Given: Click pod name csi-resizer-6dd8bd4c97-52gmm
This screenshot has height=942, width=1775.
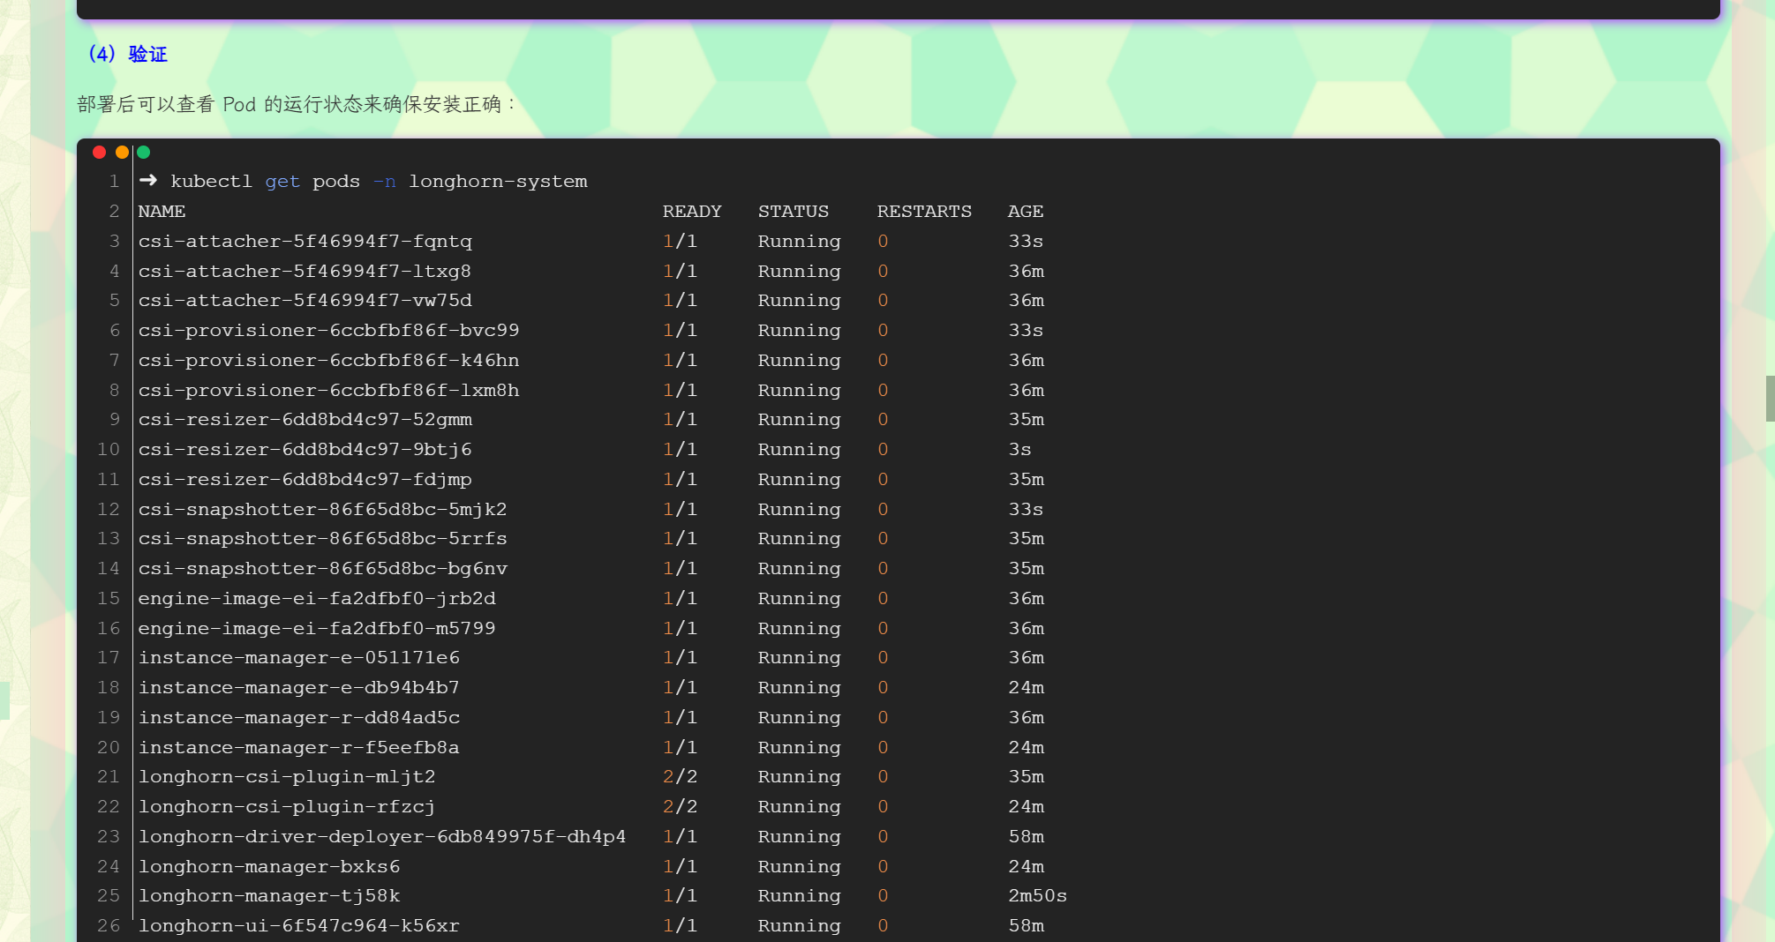Looking at the screenshot, I should pos(305,420).
